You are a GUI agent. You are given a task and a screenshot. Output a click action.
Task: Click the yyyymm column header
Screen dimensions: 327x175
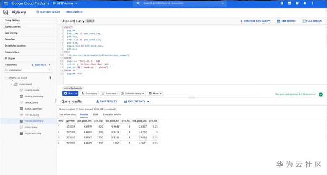pos(70,121)
